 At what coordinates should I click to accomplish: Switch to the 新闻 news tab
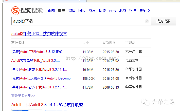click(x=51, y=10)
